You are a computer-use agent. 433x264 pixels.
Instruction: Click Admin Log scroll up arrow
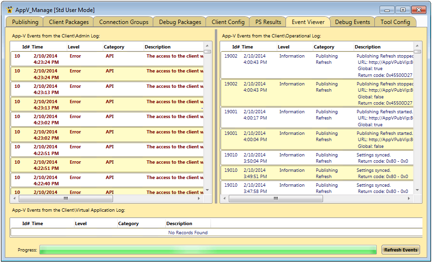[207, 46]
